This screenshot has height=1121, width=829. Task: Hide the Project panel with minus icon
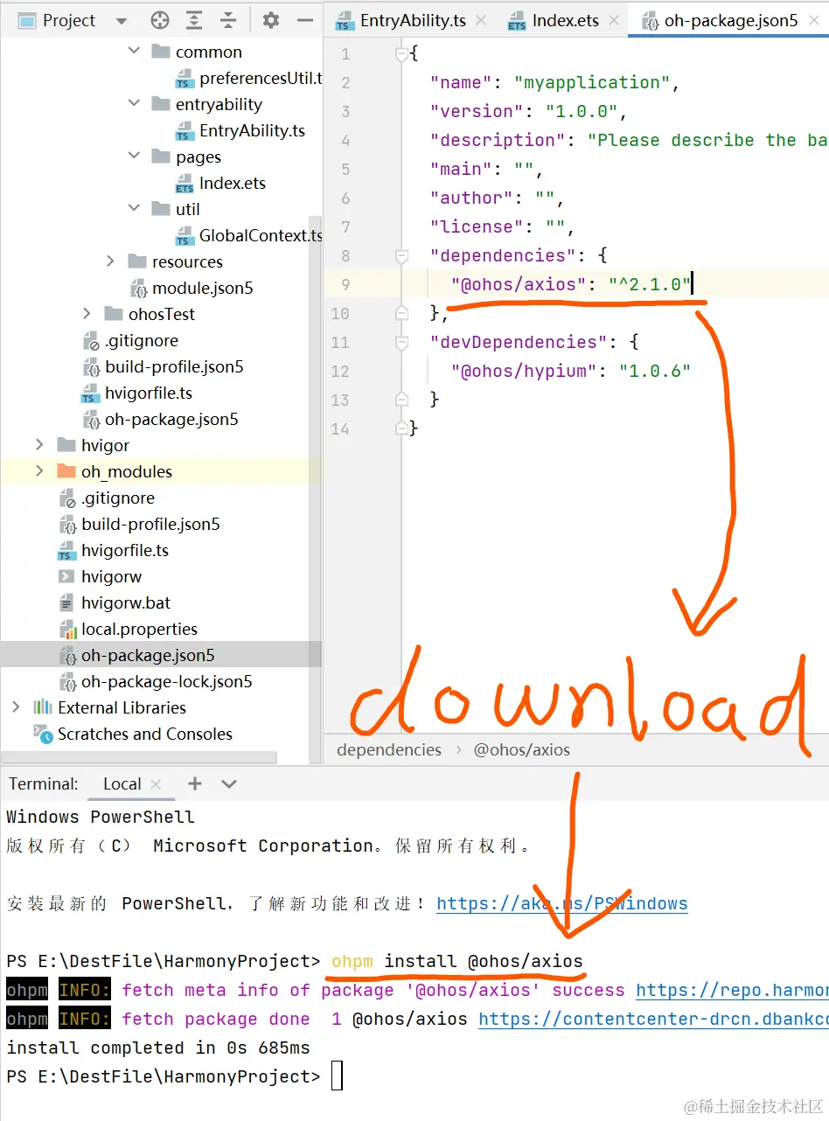[x=304, y=20]
